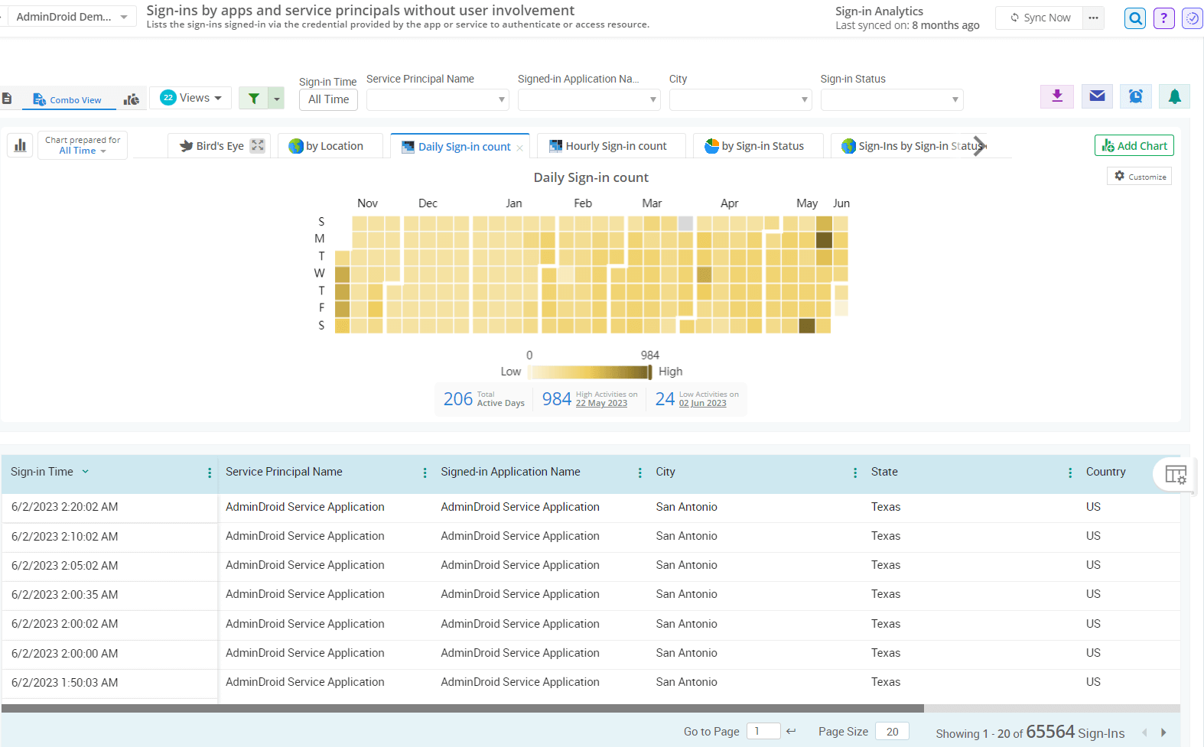Apply the green filter funnel icon
This screenshot has width=1204, height=747.
pyautogui.click(x=254, y=98)
